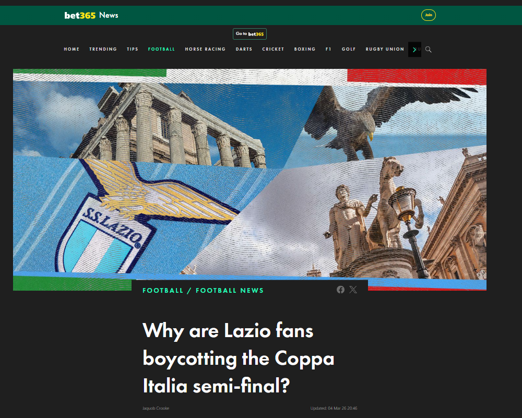522x418 pixels.
Task: Open Cricket news section
Action: pyautogui.click(x=273, y=49)
